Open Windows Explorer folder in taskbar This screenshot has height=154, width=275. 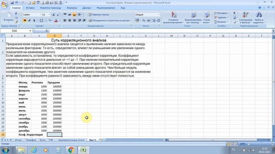(21, 150)
